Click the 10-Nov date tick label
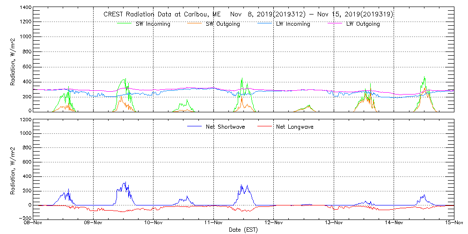 [x=154, y=223]
